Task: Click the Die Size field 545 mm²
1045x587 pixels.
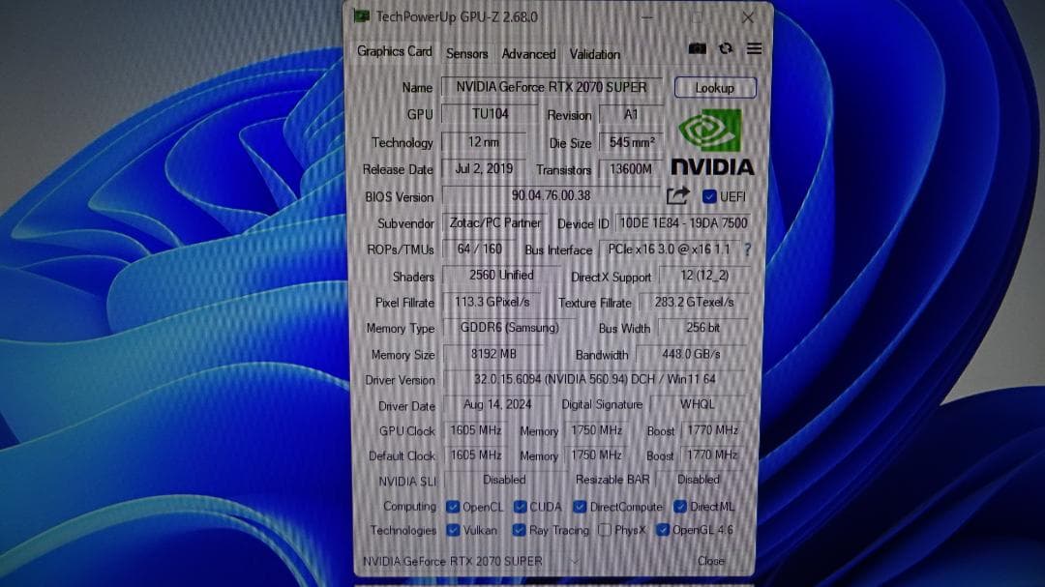Action: pyautogui.click(x=631, y=142)
